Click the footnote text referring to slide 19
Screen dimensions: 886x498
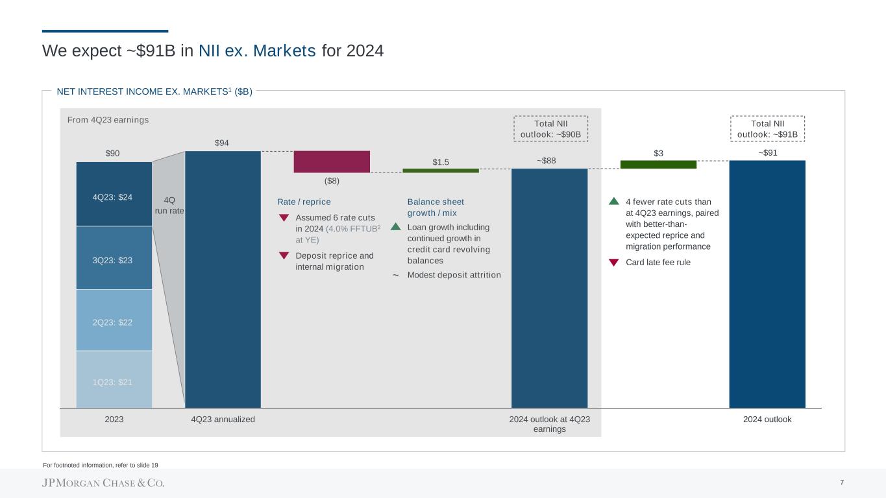[101, 465]
